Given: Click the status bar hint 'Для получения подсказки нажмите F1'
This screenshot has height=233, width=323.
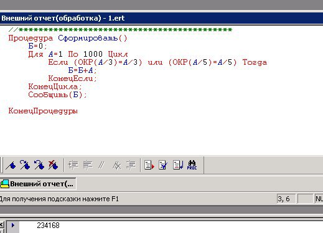Looking at the screenshot, I should click(x=59, y=199).
